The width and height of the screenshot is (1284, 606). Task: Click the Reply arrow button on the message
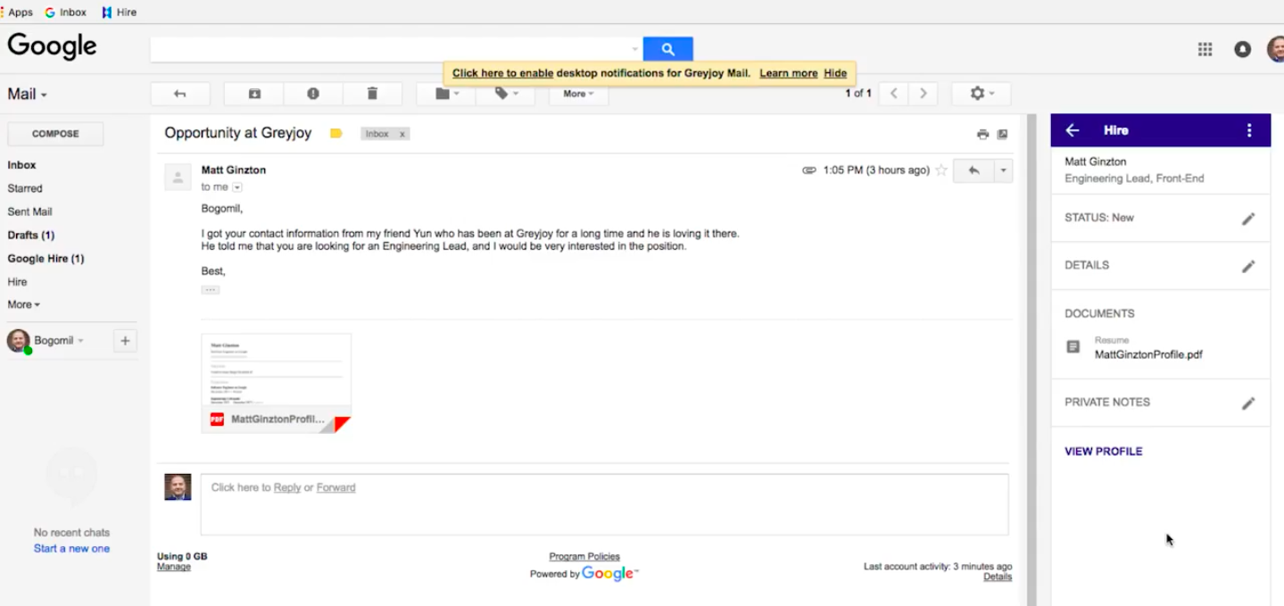973,170
